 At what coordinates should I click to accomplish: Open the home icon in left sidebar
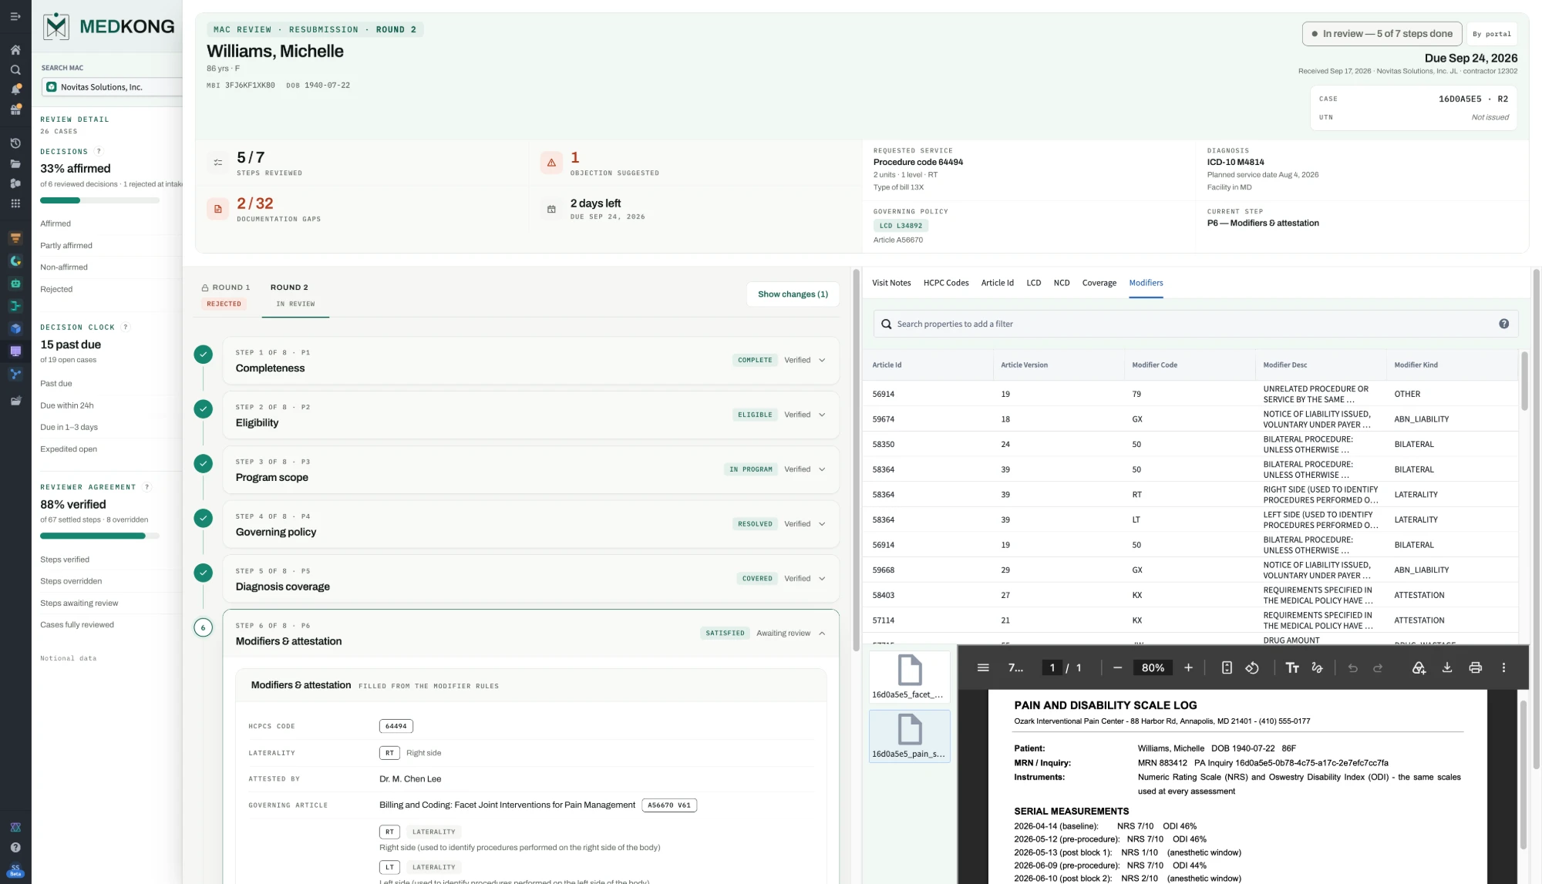coord(15,50)
